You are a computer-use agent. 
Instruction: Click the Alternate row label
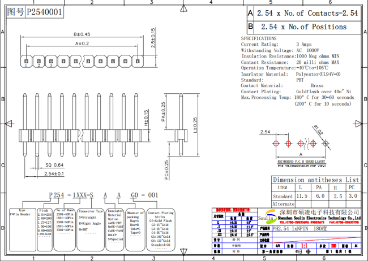(283, 203)
